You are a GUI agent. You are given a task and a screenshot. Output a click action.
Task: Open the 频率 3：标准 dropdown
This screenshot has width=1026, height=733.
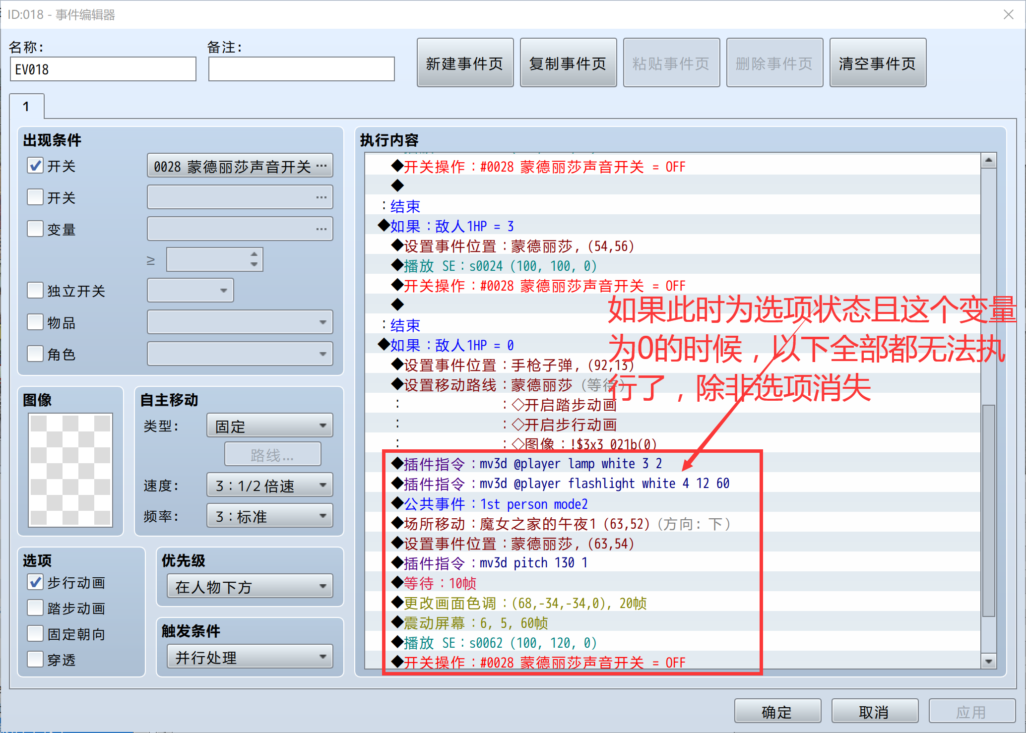270,516
